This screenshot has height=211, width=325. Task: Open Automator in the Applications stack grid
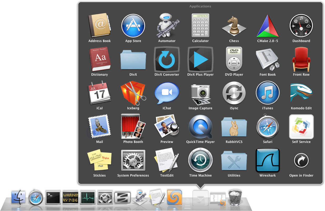pyautogui.click(x=167, y=26)
